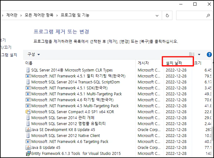Screen dimensions: 214x158
Task: Click the SQL Server 2014용 CLR Types icon
Action: click(28, 70)
